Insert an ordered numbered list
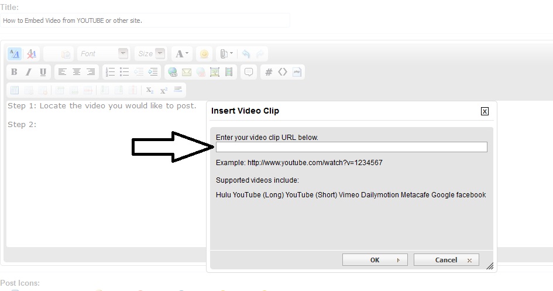Screen dimensions: 553x291 (110, 72)
